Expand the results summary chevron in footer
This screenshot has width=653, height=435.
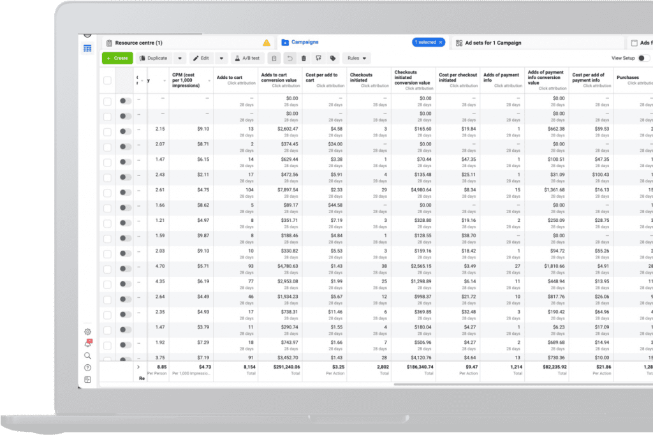click(x=138, y=367)
